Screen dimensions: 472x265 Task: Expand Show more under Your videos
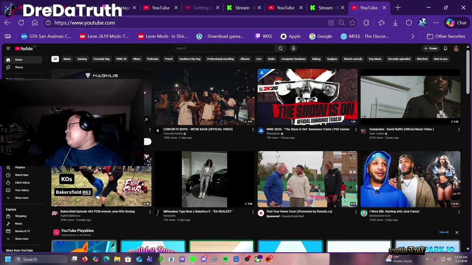(23, 198)
